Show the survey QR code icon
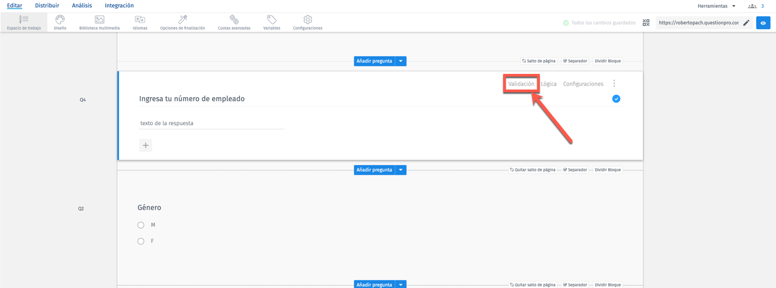Image resolution: width=776 pixels, height=288 pixels. coord(646,23)
